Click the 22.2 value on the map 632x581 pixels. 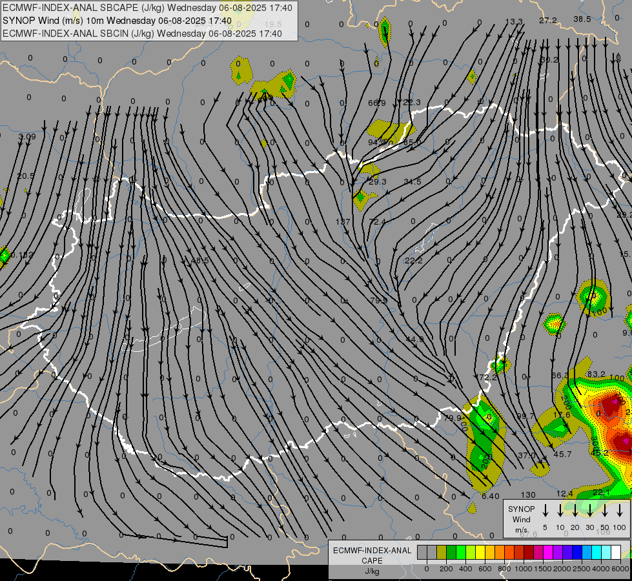click(414, 260)
